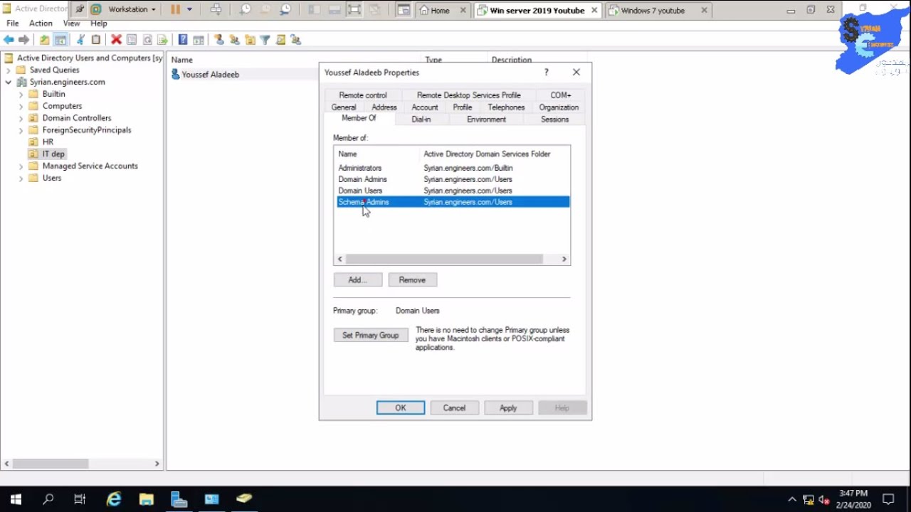Expand the Domain Controllers node
The height and width of the screenshot is (512, 911).
(21, 118)
